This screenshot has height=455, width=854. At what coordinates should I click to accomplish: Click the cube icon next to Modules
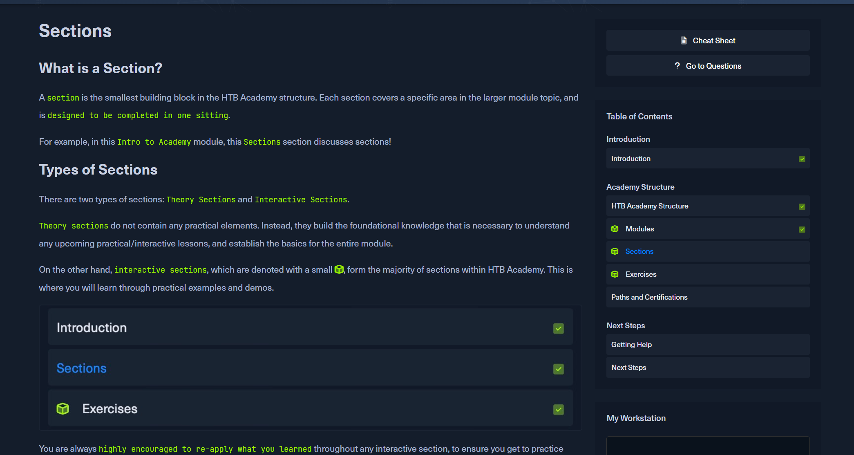[x=615, y=229]
